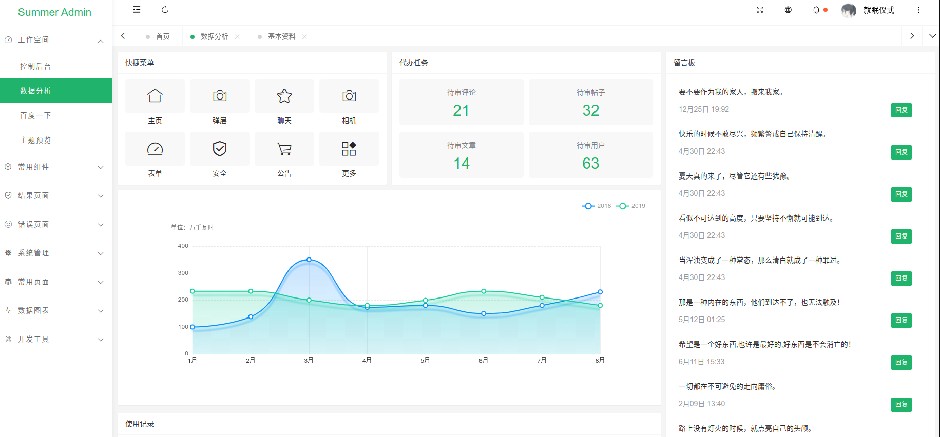The height and width of the screenshot is (437, 940).
Task: Open 主题预览 sidebar item
Action: point(56,140)
